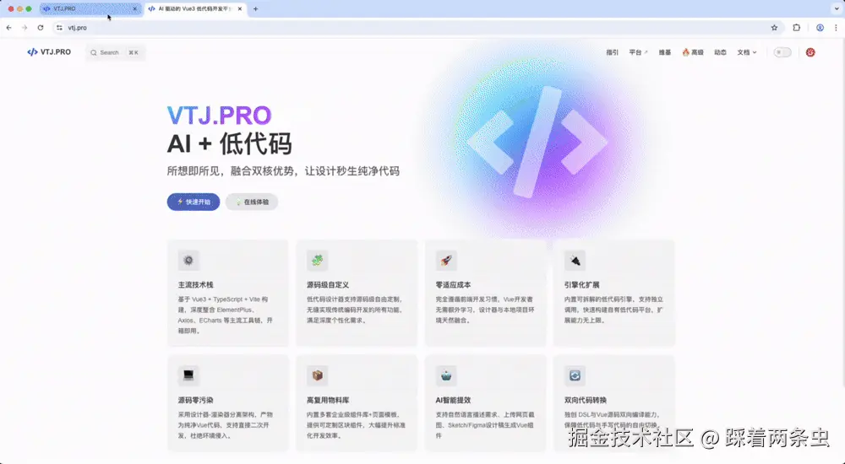Click the plug icon of 引擎化扩展 card
The image size is (845, 464).
coord(575,261)
